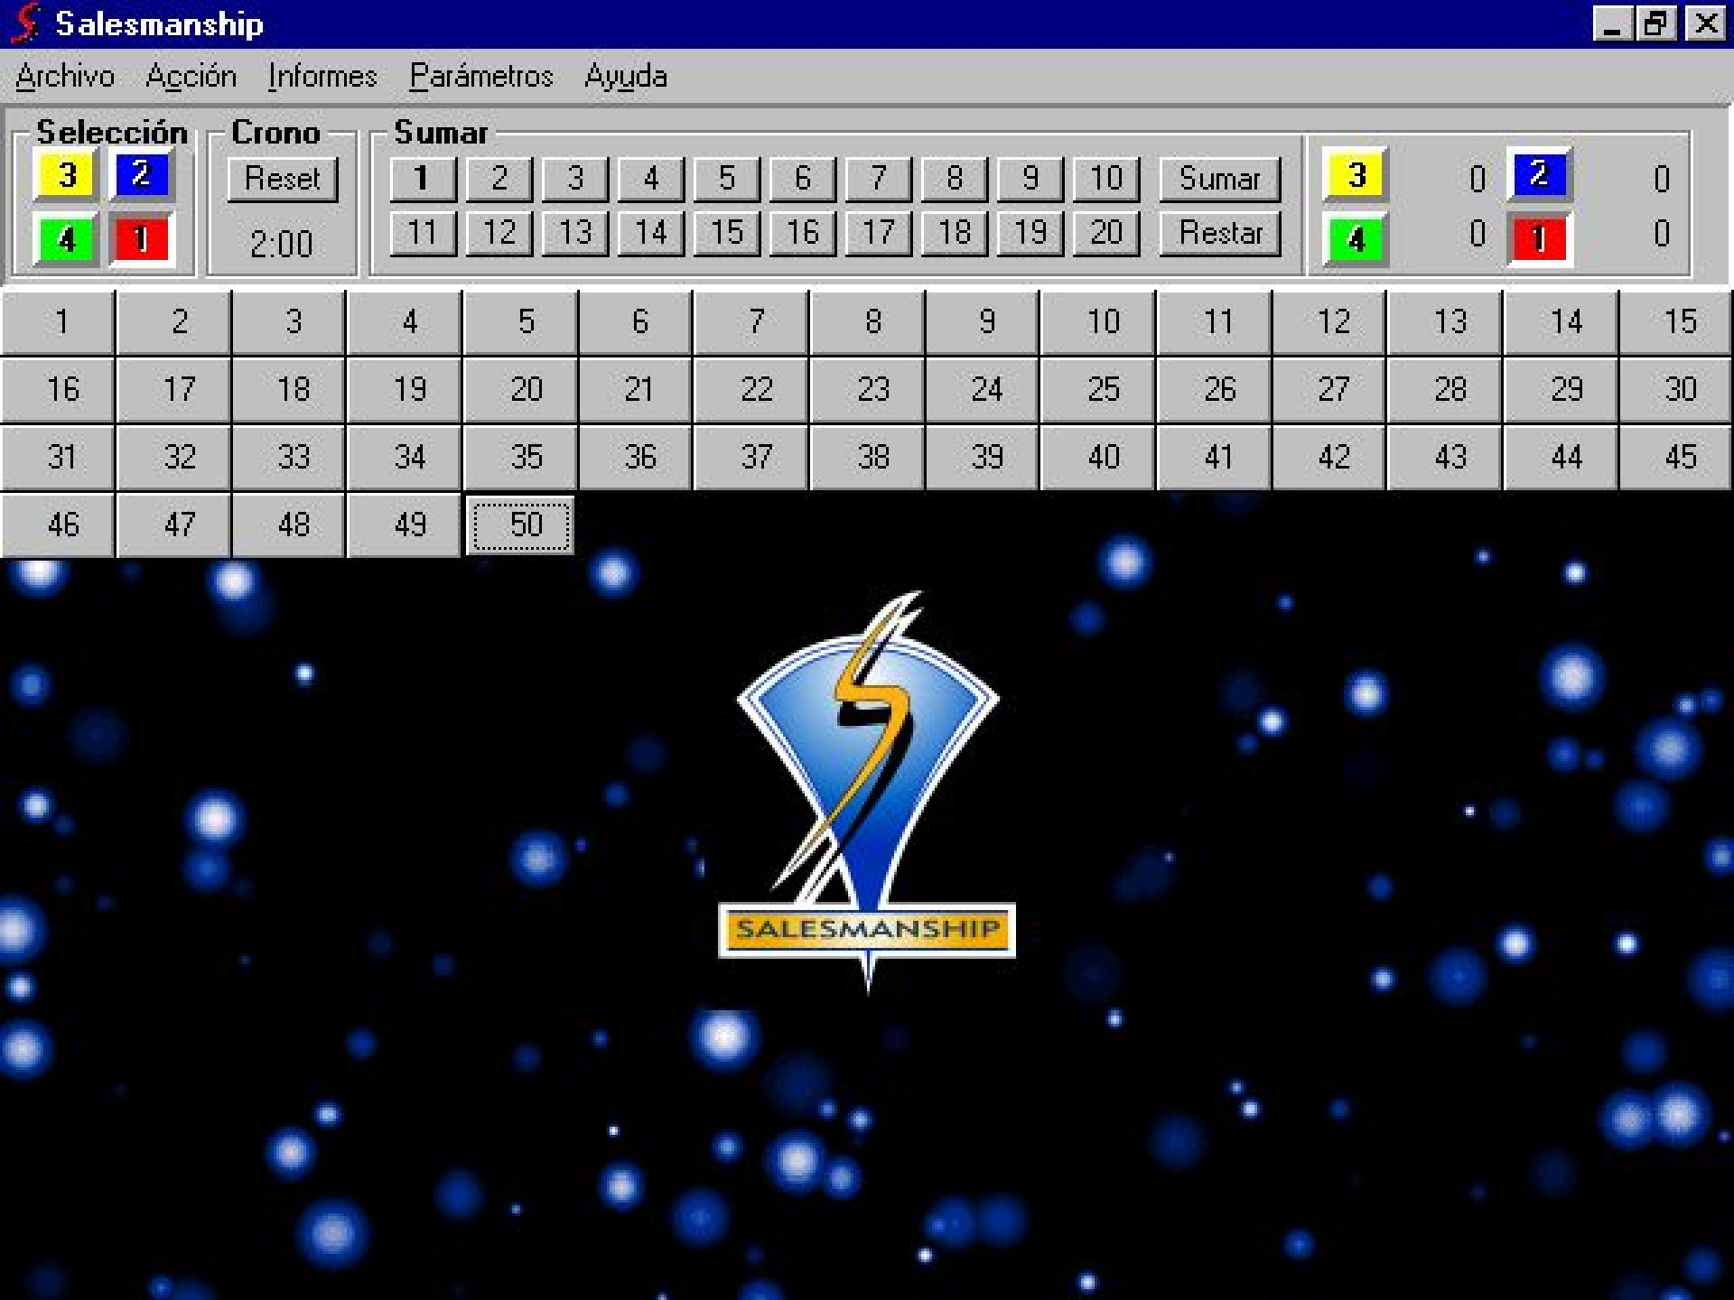Screen dimensions: 1734x1300
Task: Click the blue team 2 scoreboard icon
Action: click(x=1540, y=175)
